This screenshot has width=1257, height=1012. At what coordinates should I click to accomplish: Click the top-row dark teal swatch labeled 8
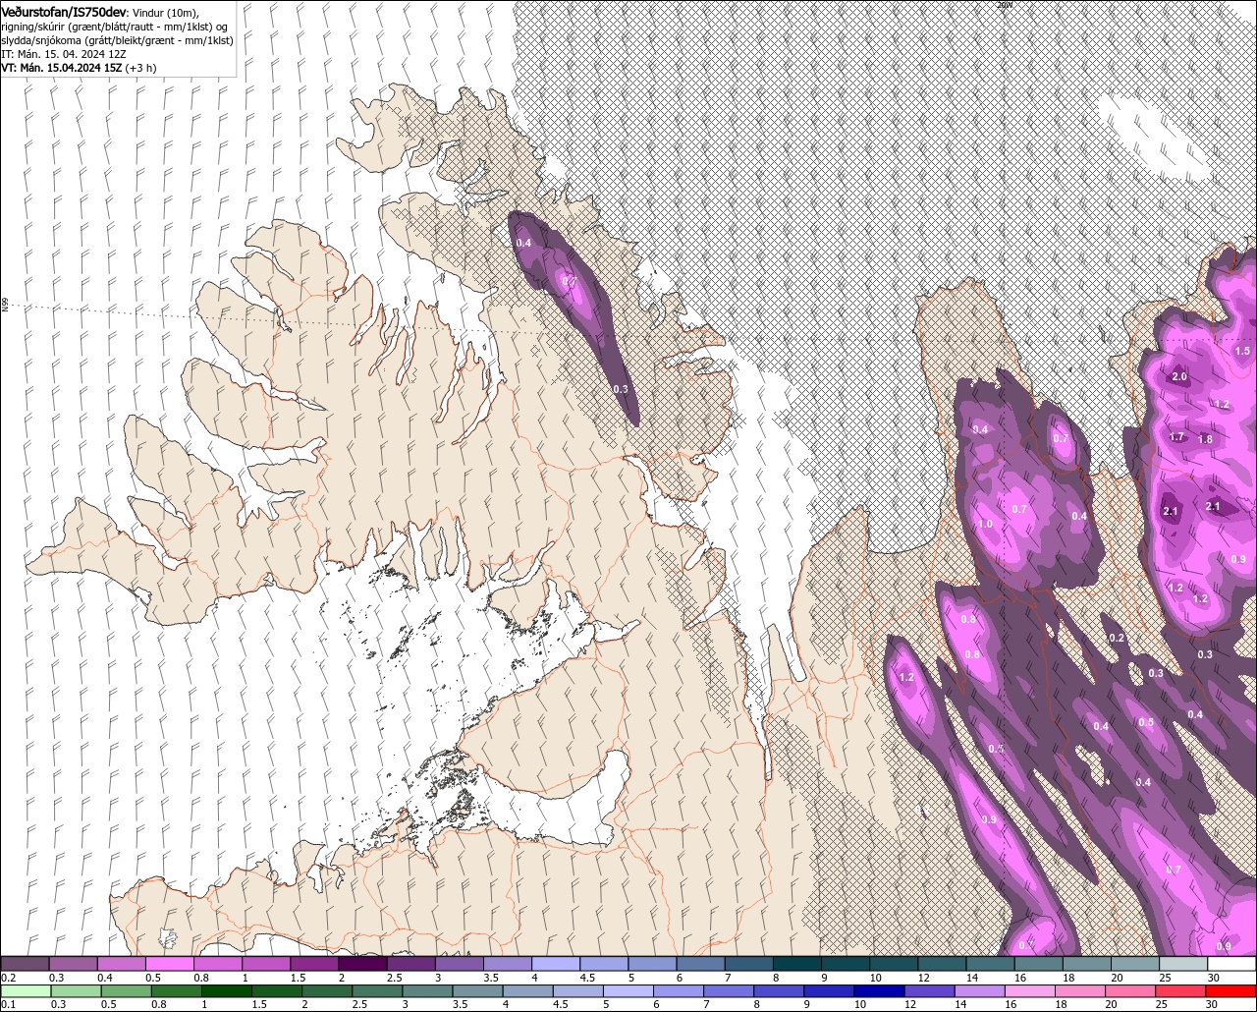tap(797, 964)
